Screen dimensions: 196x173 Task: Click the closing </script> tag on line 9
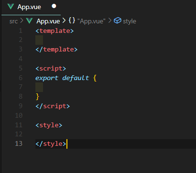53,106
